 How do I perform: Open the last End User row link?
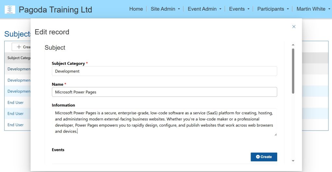click(x=16, y=125)
